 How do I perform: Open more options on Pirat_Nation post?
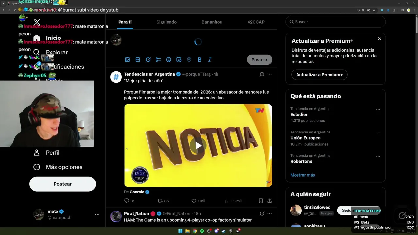point(270,214)
